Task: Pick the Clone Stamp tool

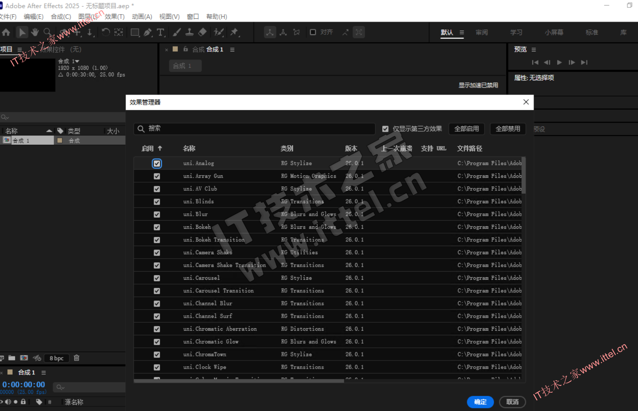Action: [190, 32]
